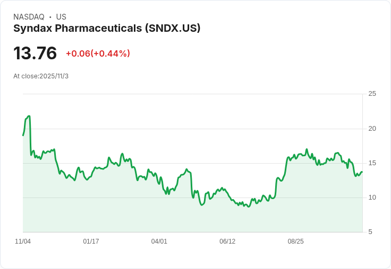Click the Syndax Pharmaceuticals (SNDX.US) title
Viewport: 391px width, 269px height.
[x=107, y=29]
